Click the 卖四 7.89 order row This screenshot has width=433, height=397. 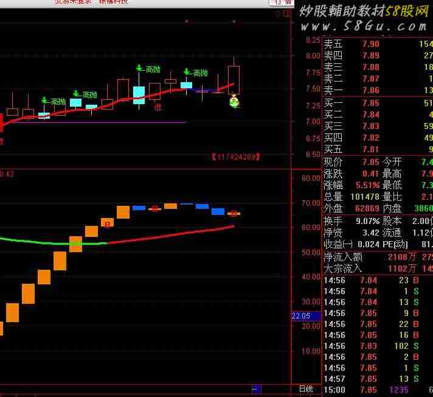click(378, 56)
